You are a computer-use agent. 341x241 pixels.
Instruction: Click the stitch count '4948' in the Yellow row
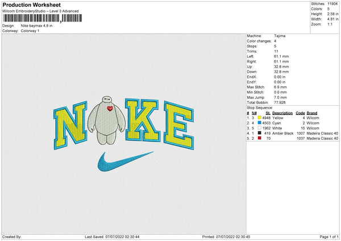click(x=266, y=118)
